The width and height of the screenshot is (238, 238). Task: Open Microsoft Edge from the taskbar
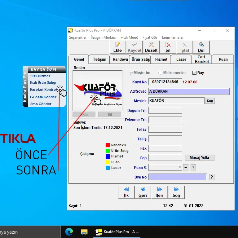pos(69,231)
